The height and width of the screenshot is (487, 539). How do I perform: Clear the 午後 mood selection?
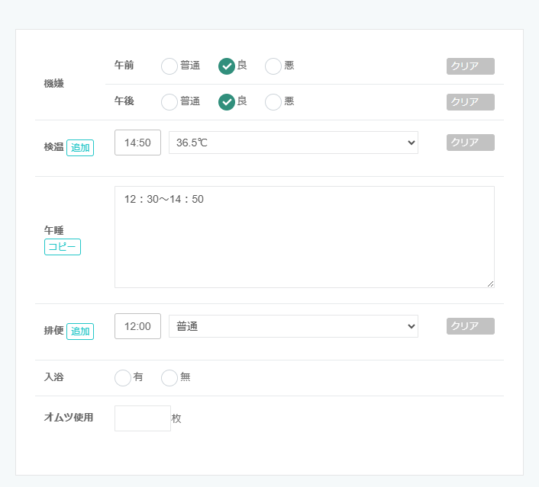pos(470,102)
